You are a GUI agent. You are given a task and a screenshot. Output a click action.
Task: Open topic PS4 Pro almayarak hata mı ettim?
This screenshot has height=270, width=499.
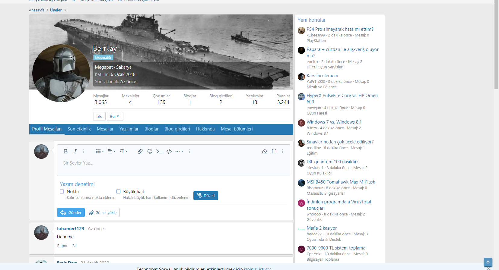[x=340, y=29]
